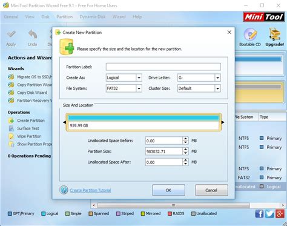Increase Unallocated Space Before value
Viewport: 287px width, 226px height.
pyautogui.click(x=185, y=139)
